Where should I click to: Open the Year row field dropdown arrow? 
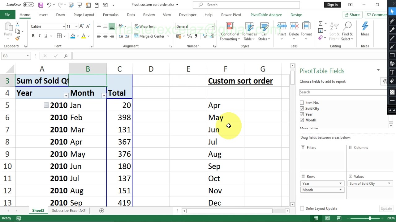click(340, 184)
